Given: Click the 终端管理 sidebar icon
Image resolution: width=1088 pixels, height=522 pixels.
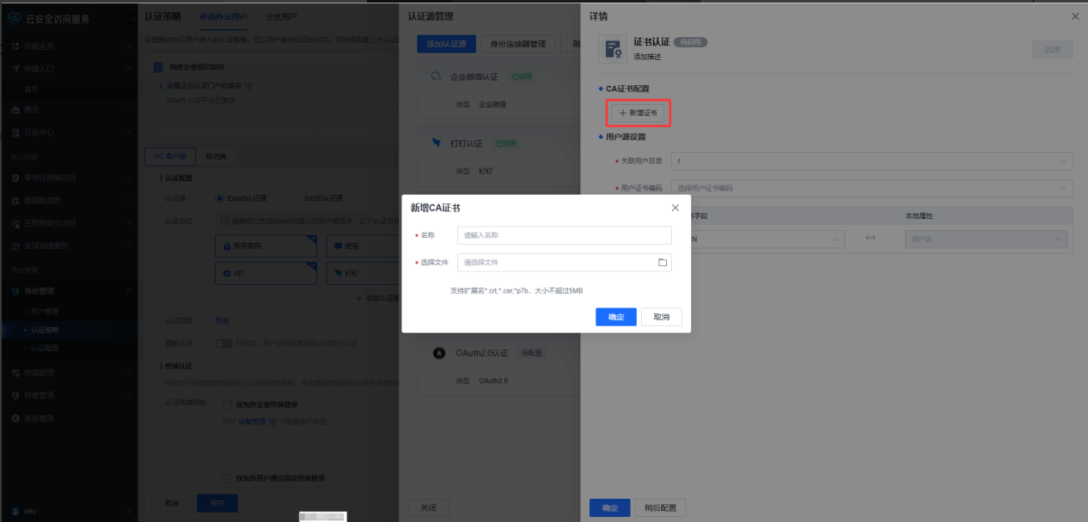Looking at the screenshot, I should 15,373.
